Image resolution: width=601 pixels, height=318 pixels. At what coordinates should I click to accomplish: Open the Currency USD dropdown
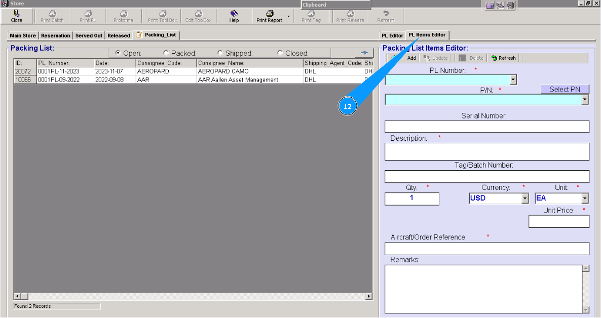pyautogui.click(x=525, y=198)
